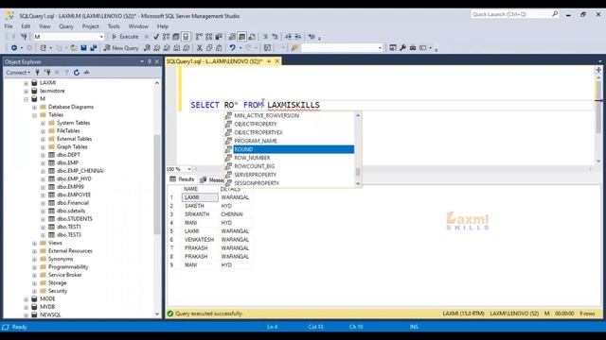Switch output to Results to Grid
The image size is (606, 340).
[242, 37]
